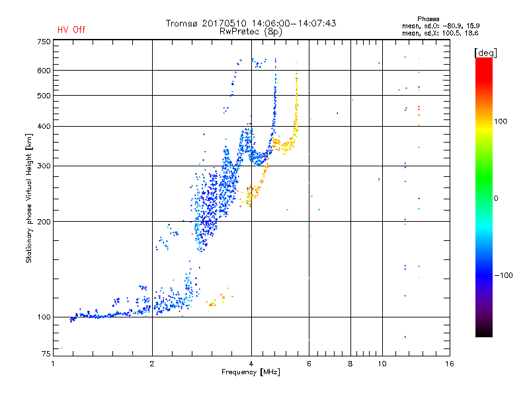This screenshot has height=396, width=529.
Task: Click the colorbar tick label "-100"
Action: coord(503,275)
